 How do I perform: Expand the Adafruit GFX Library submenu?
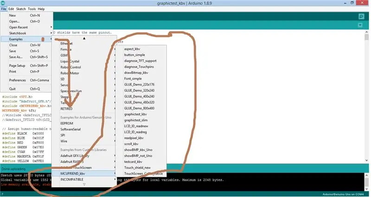click(x=84, y=156)
